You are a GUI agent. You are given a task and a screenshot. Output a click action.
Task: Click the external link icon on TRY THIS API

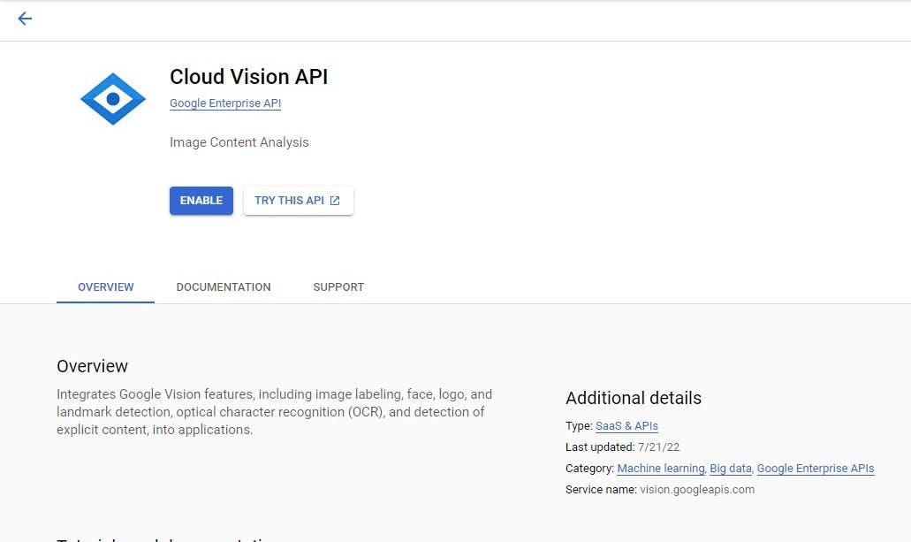[x=335, y=201]
